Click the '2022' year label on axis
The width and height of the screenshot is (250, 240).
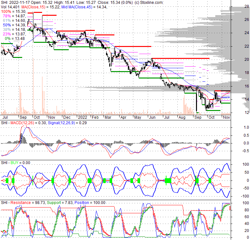pos(83,117)
